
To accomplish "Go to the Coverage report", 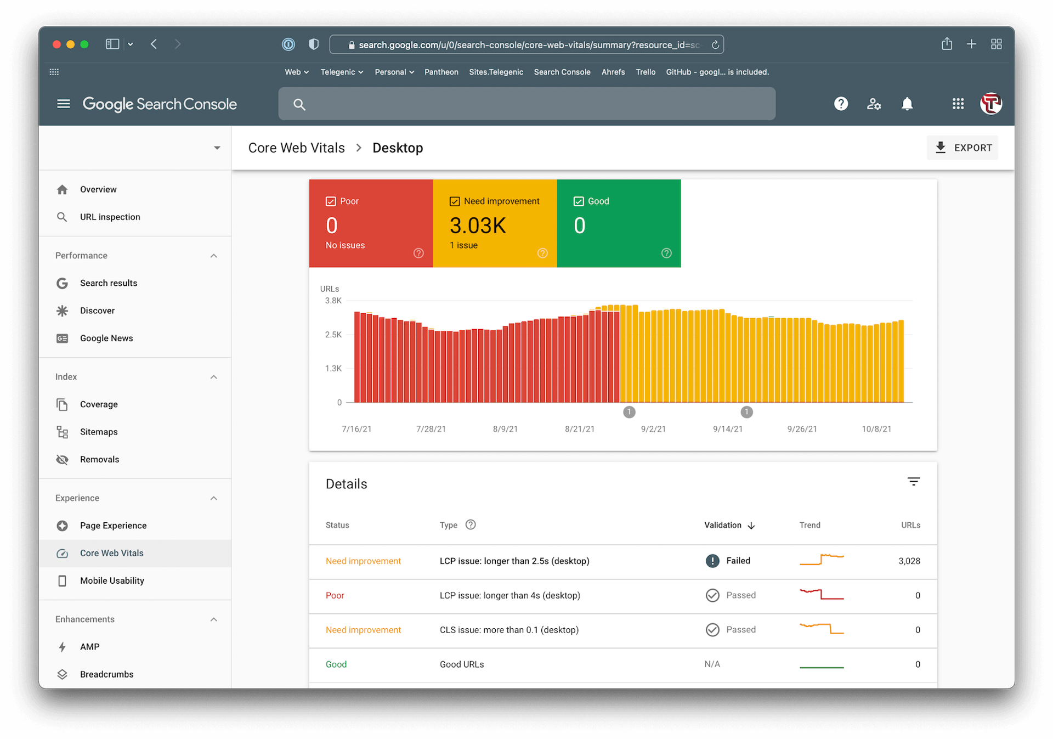I will (x=99, y=404).
